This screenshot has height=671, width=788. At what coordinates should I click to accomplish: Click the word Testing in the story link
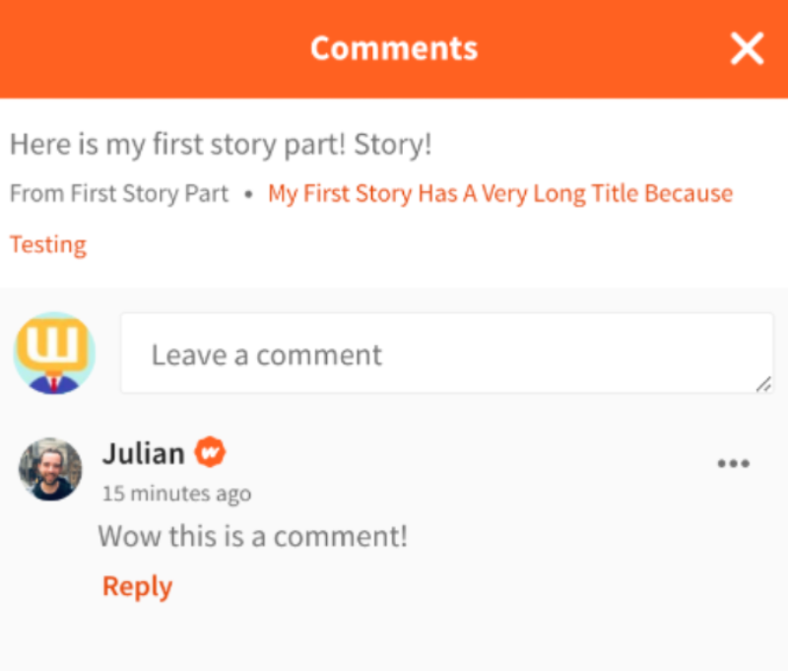[x=48, y=244]
